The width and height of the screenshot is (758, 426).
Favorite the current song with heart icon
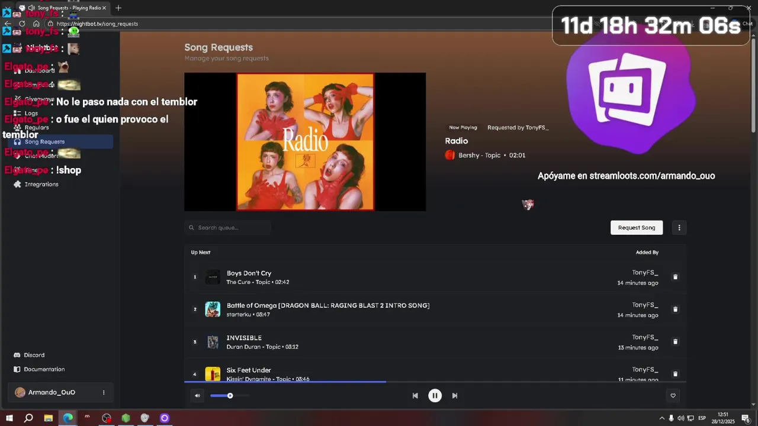point(673,396)
